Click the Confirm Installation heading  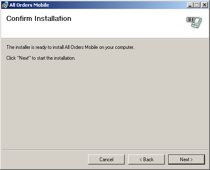pyautogui.click(x=39, y=18)
